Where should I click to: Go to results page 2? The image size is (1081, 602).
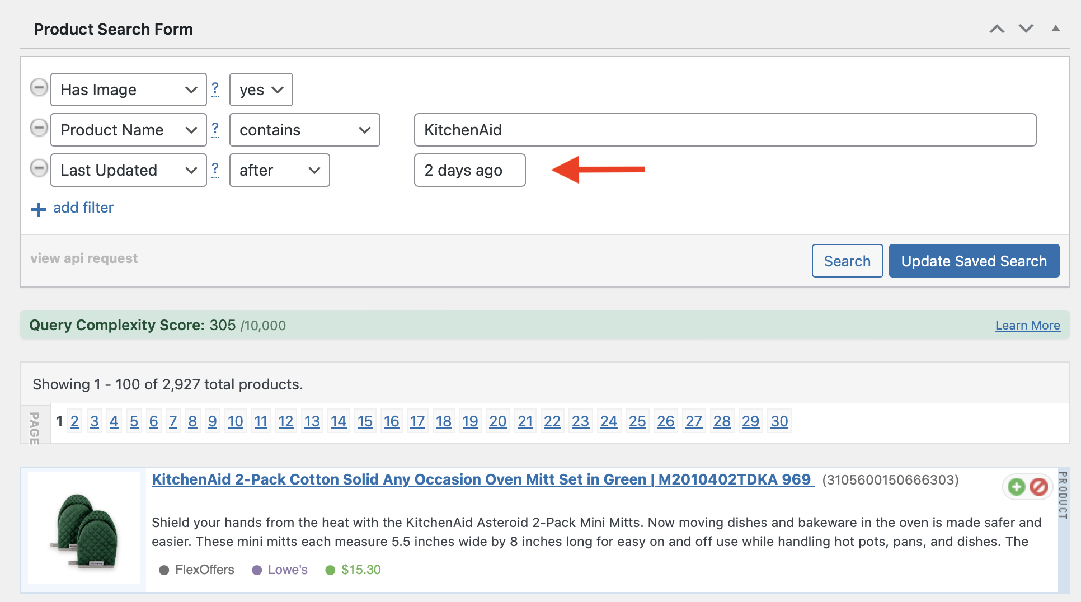click(74, 421)
